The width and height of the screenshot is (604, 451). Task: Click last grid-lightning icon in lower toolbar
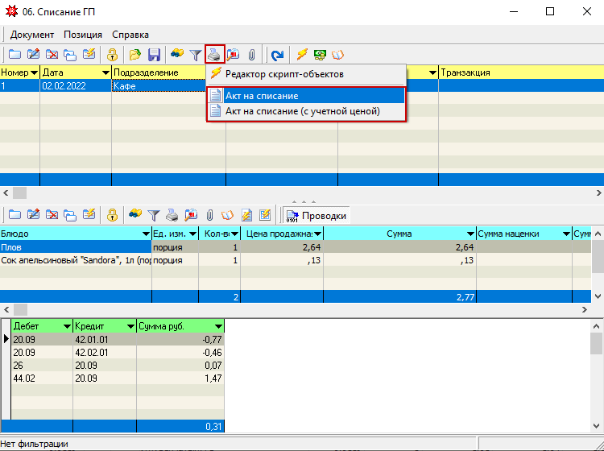[x=265, y=214]
